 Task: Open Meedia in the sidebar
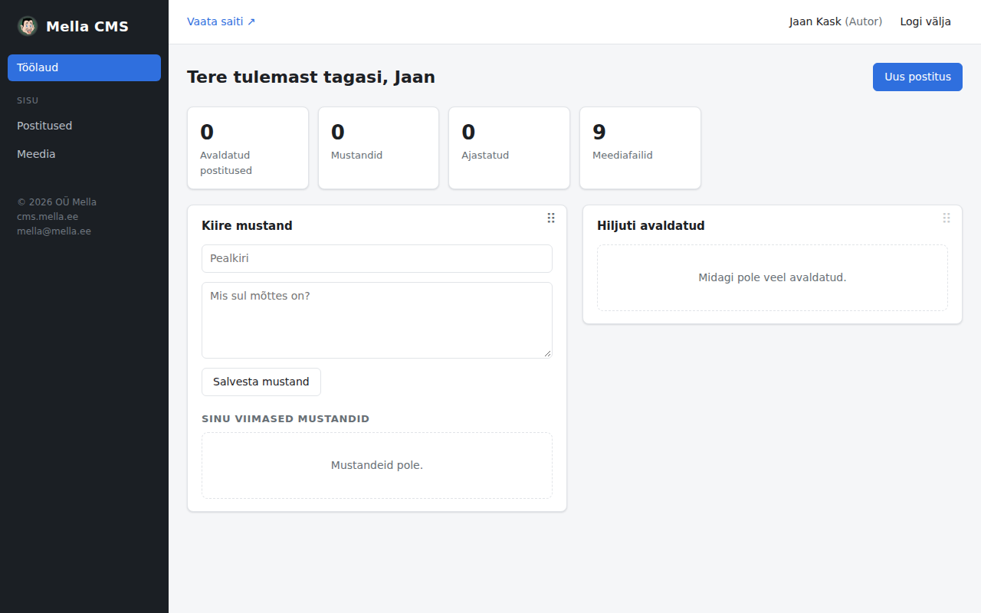pyautogui.click(x=84, y=154)
